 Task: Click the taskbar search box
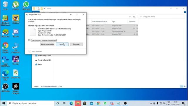[31, 103]
